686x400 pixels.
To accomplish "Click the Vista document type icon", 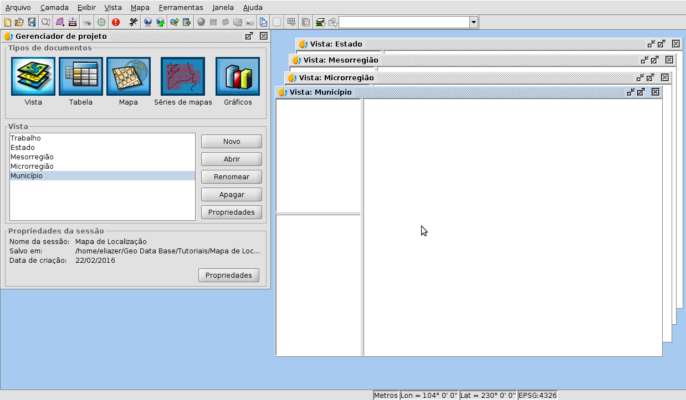I will click(x=33, y=77).
